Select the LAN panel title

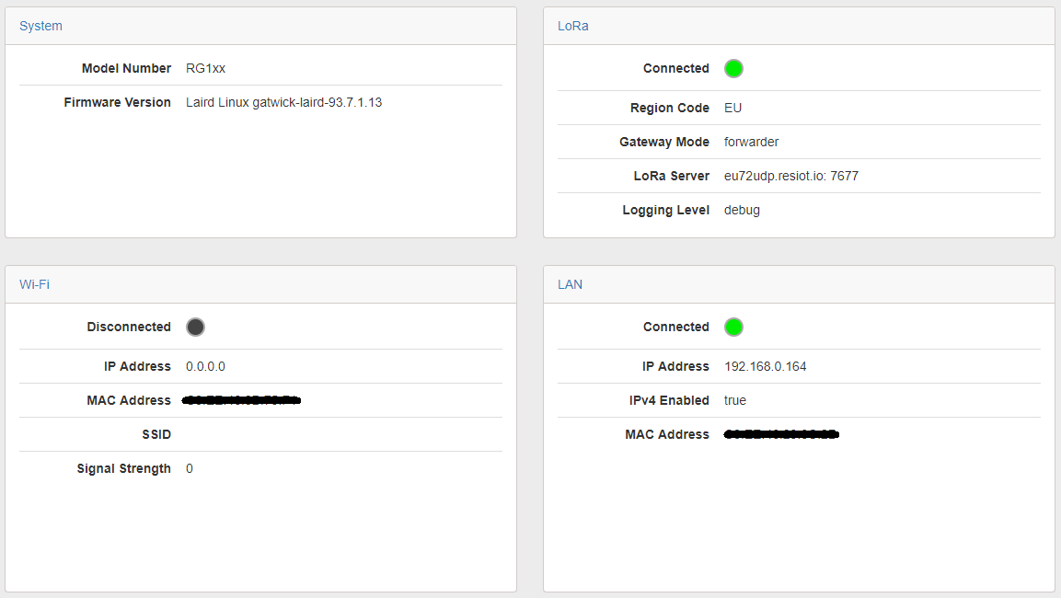[x=570, y=284]
